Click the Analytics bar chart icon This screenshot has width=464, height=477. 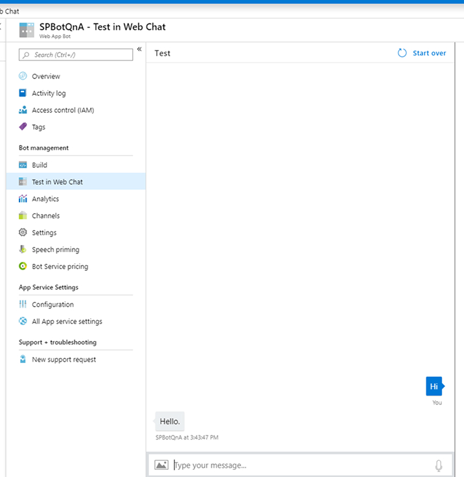coord(23,199)
